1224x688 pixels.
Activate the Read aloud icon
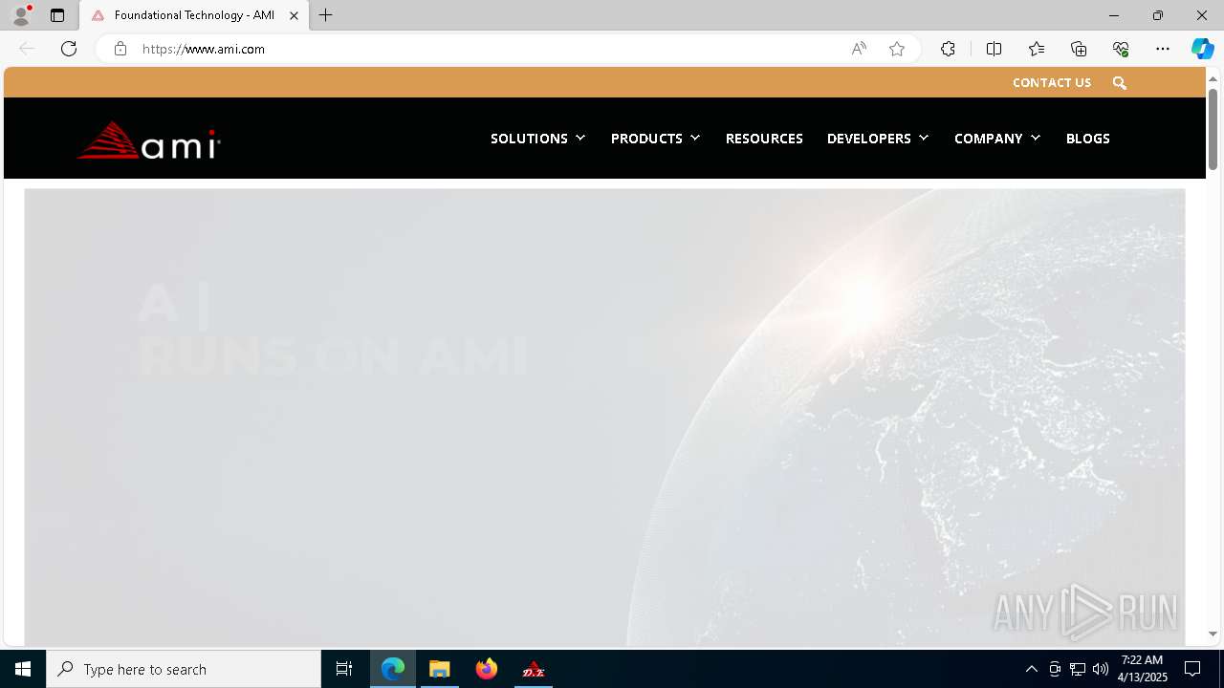pyautogui.click(x=859, y=49)
